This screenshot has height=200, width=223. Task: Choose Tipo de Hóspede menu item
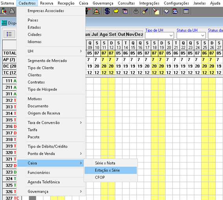tap(51, 90)
